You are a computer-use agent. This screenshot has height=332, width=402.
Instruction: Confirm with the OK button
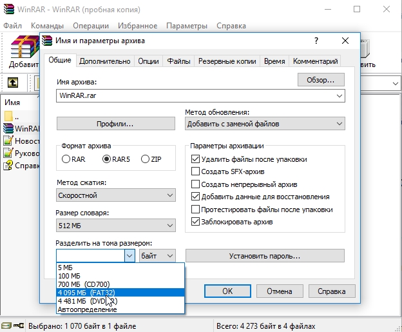227,291
